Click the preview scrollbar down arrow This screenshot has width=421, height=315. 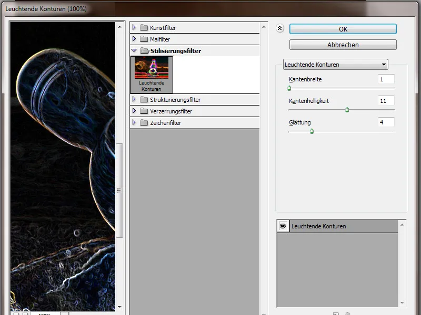tap(120, 307)
